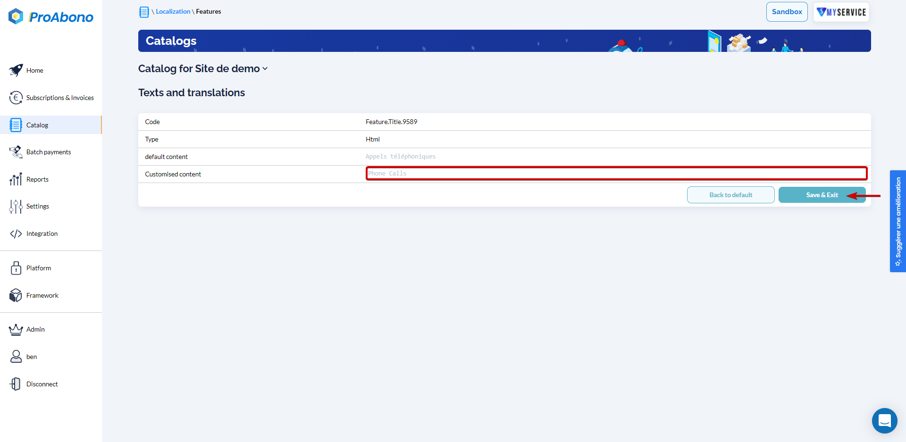The height and width of the screenshot is (442, 906).
Task: Click the Framework box icon
Action: pos(16,295)
